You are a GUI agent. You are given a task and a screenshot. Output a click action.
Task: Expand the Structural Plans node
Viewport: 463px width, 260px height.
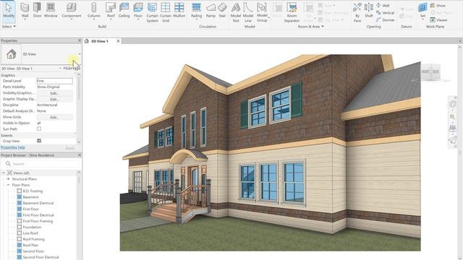(x=8, y=179)
